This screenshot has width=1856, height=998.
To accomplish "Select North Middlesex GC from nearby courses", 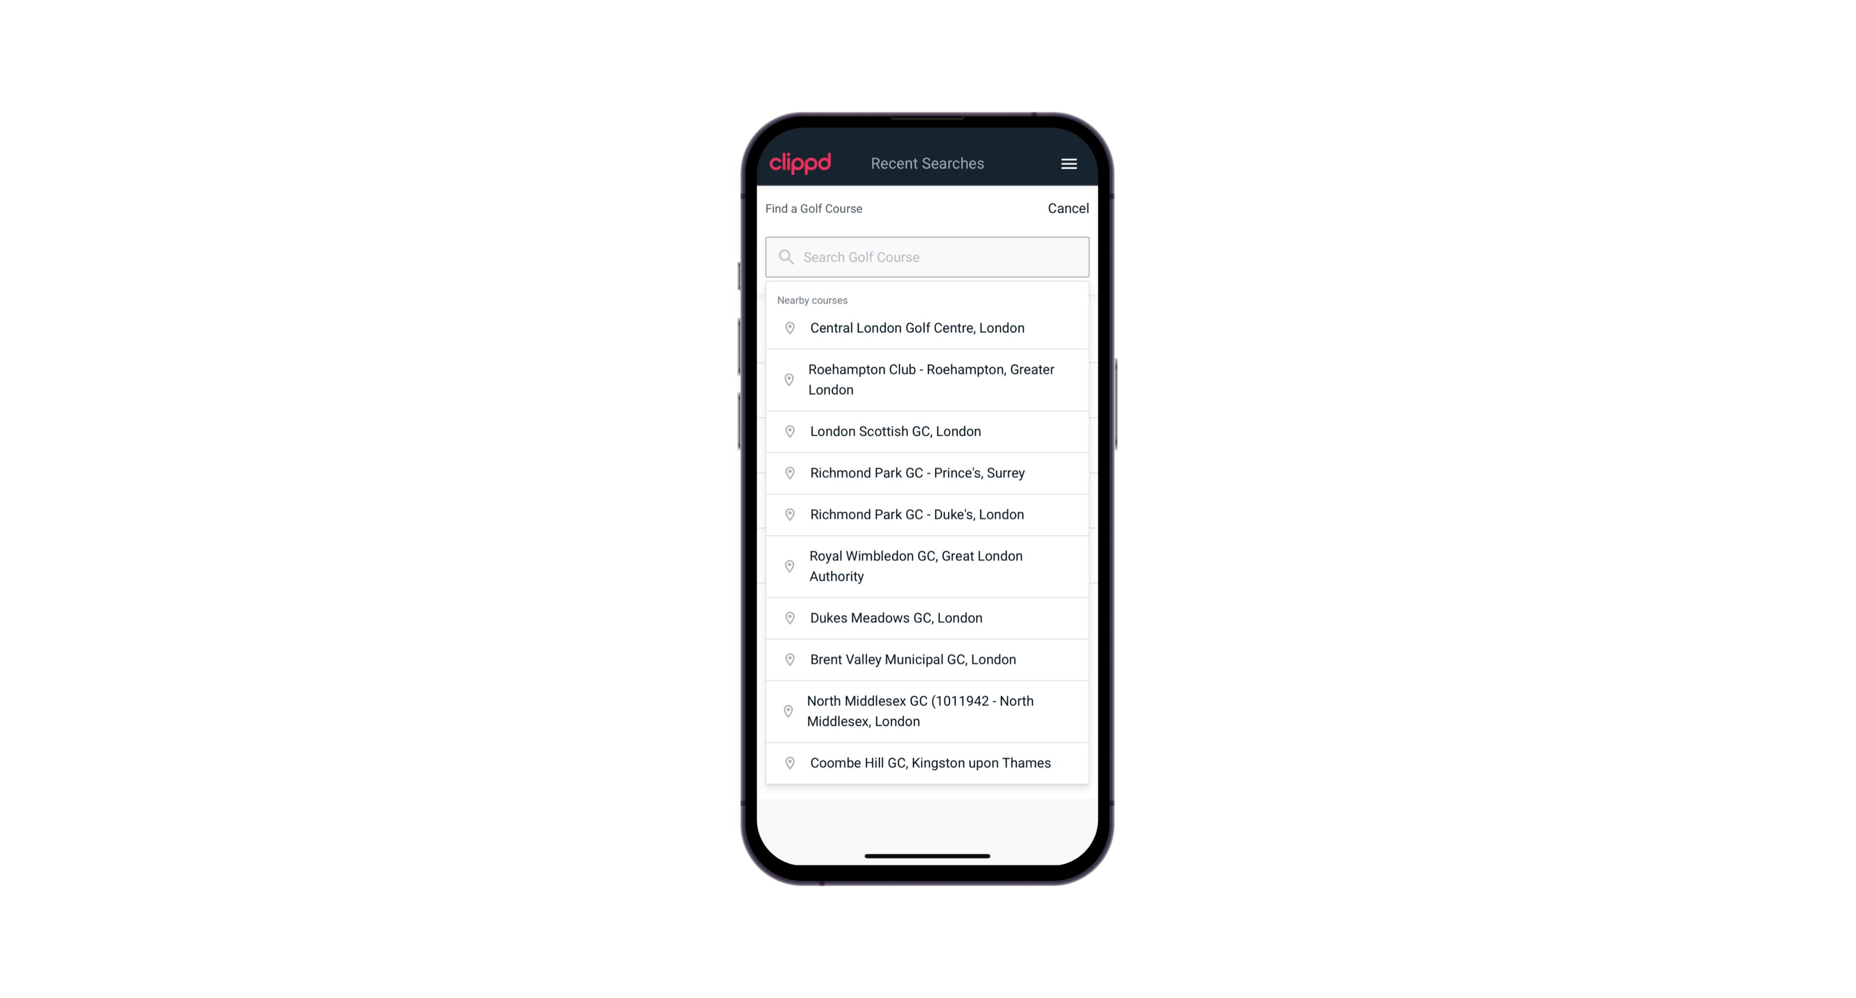I will point(928,712).
